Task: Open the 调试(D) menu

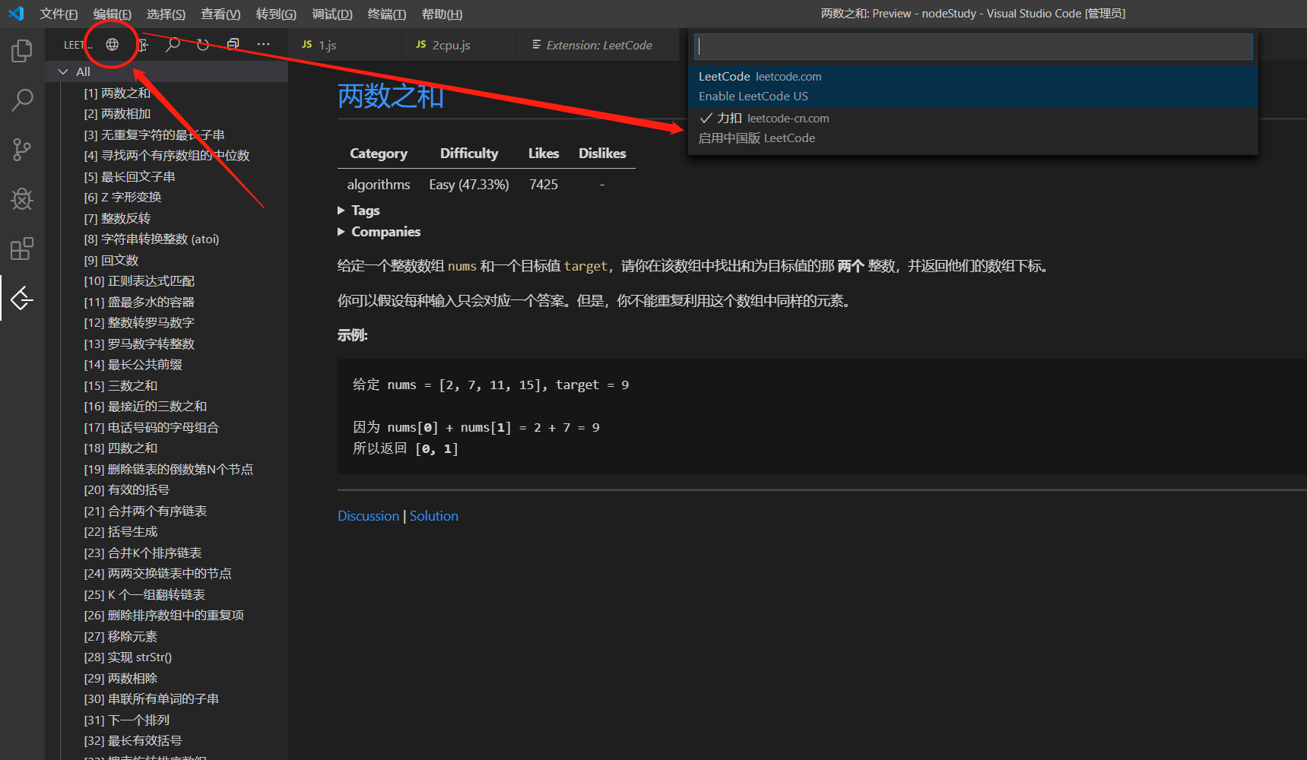Action: (x=332, y=14)
